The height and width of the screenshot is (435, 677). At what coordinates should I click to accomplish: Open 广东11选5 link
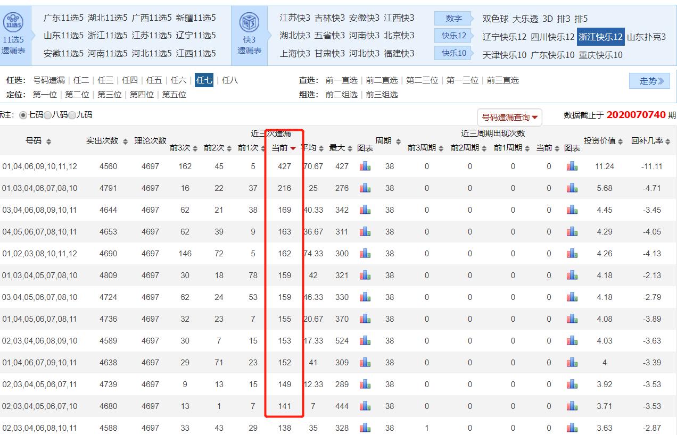[63, 18]
